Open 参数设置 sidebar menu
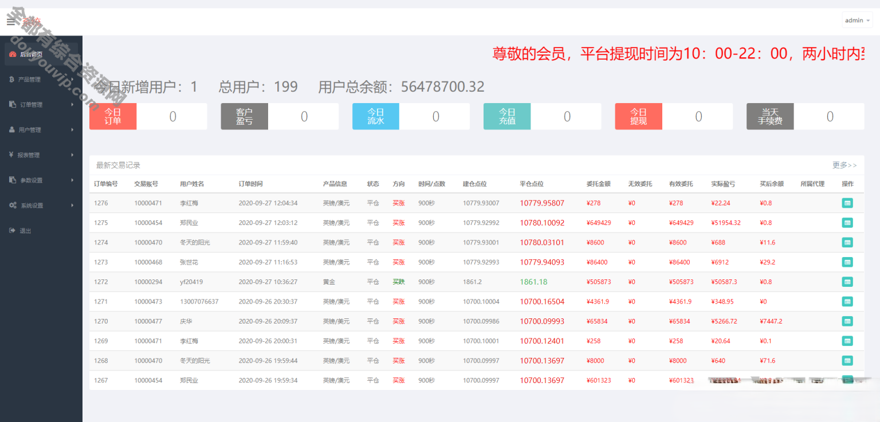The width and height of the screenshot is (880, 422). click(41, 180)
